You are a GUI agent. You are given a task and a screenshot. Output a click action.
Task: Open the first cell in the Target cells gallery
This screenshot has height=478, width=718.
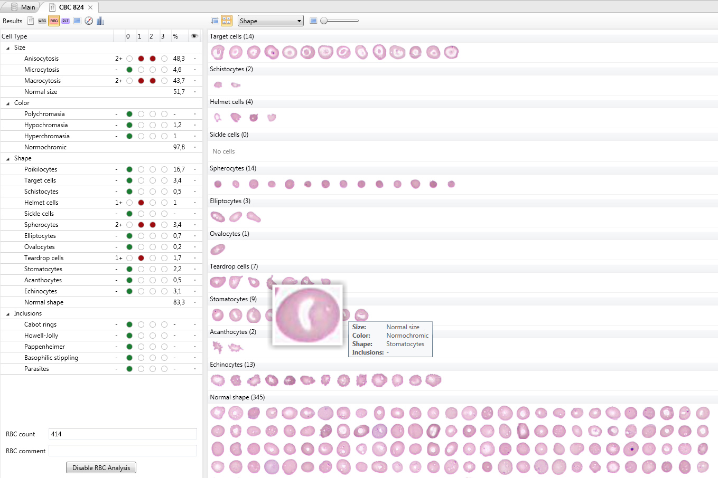tap(218, 52)
